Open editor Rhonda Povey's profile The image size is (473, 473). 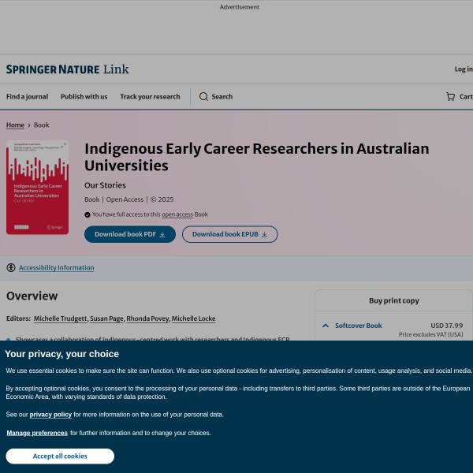click(x=147, y=318)
